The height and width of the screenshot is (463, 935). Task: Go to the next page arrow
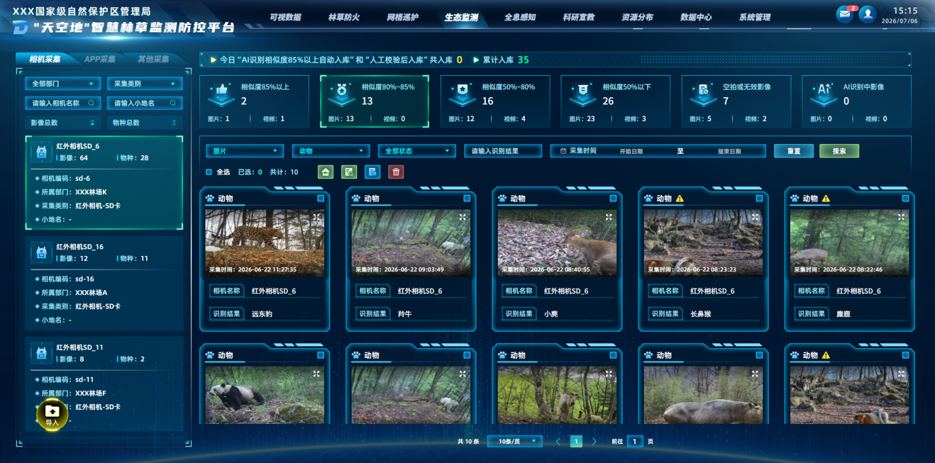coord(594,441)
